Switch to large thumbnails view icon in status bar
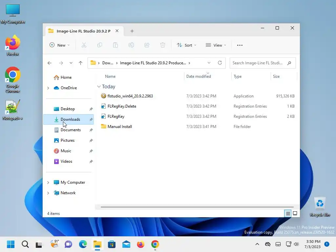This screenshot has width=336, height=252. (x=295, y=213)
